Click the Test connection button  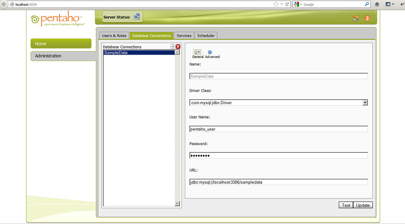coord(346,205)
